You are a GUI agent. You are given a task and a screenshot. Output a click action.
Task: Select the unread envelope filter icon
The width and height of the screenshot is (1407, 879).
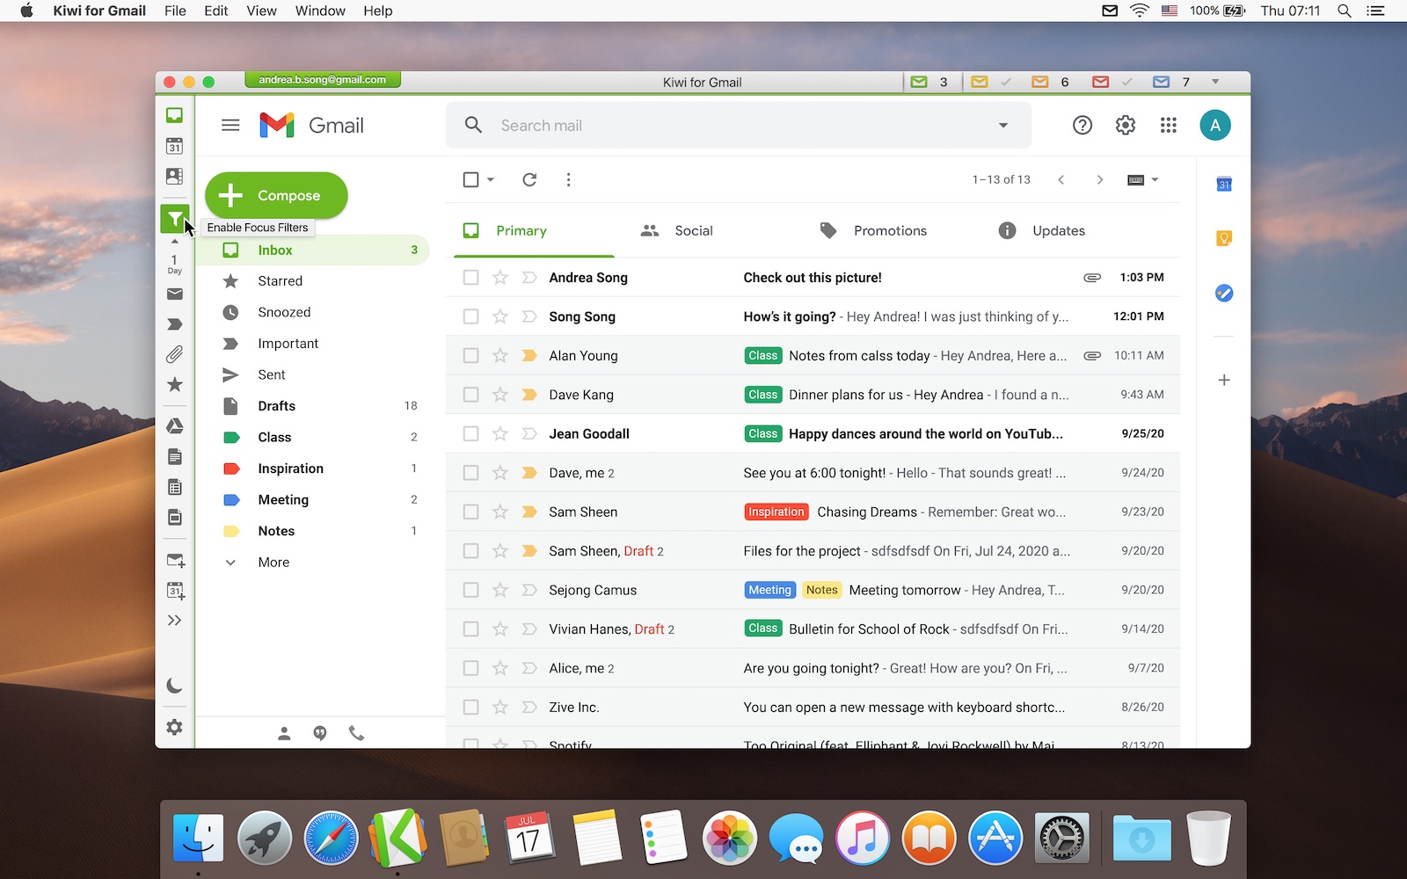[175, 294]
